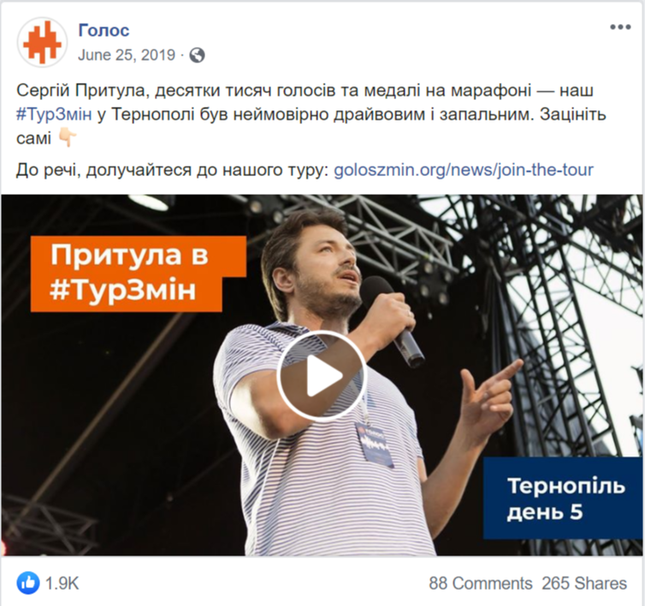This screenshot has height=606, width=645.
Task: Click the pointing-down hand emoji
Action: (68, 138)
